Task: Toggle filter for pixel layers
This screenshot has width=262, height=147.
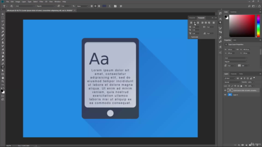Action: [238, 78]
